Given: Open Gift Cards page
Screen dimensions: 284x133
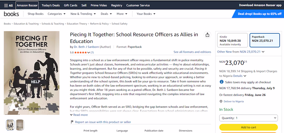Looking at the screenshot, I should click(x=70, y=5).
